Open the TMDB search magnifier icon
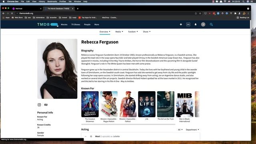The width and height of the screenshot is (256, 144). (211, 24)
